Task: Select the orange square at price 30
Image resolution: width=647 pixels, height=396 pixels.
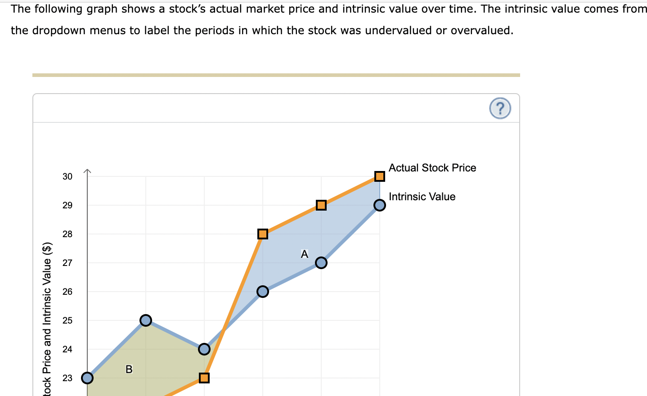Action: [380, 176]
